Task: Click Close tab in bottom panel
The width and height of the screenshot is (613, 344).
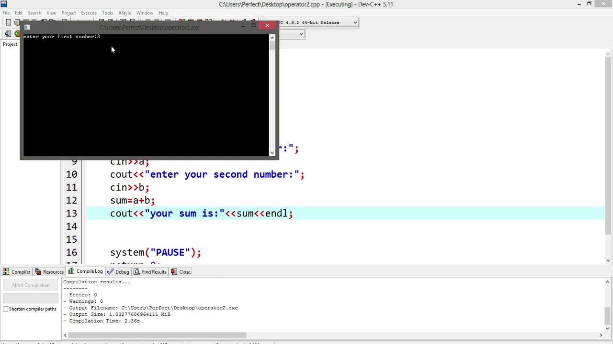Action: click(x=181, y=272)
